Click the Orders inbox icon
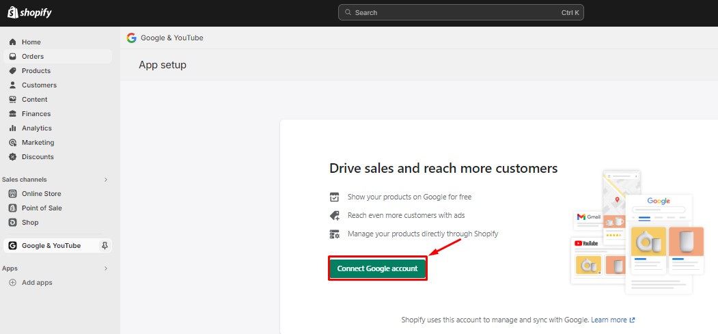This screenshot has width=718, height=334. [x=13, y=56]
